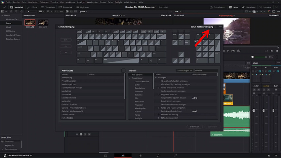The width and height of the screenshot is (281, 158).
Task: Open the Inspektor panel
Action: point(265,7)
